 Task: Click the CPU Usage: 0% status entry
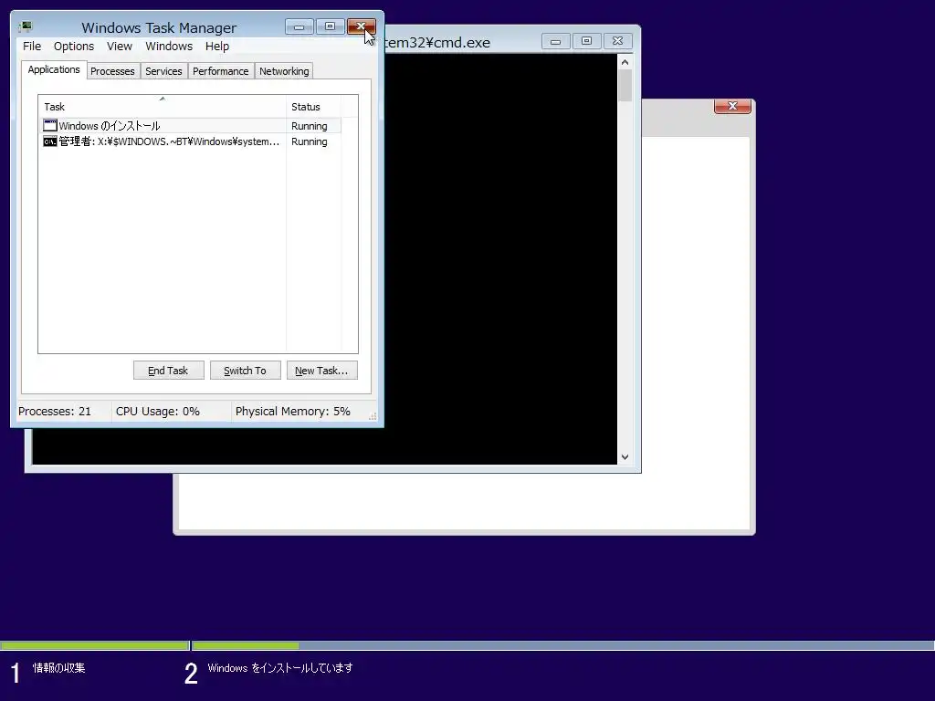tap(157, 412)
